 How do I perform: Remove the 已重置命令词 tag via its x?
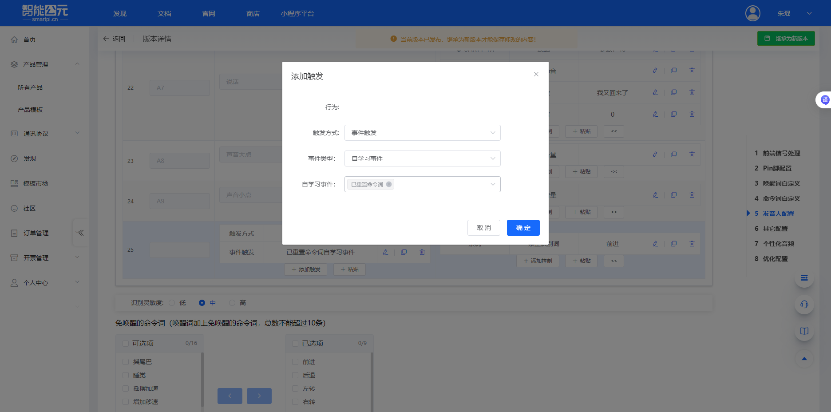389,184
